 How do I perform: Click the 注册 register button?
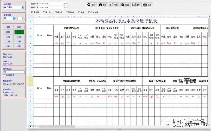(148, 5)
